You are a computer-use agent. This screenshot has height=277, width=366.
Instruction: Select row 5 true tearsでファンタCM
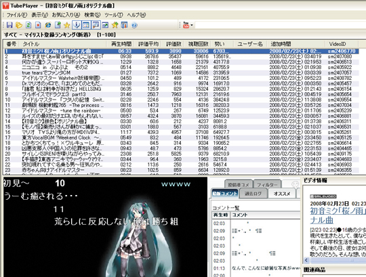click(x=181, y=72)
